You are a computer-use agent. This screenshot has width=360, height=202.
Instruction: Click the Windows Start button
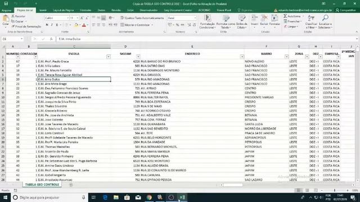(5, 197)
